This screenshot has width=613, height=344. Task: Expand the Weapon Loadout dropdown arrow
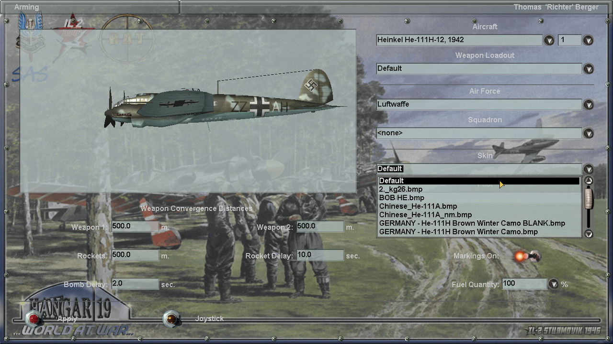[588, 69]
